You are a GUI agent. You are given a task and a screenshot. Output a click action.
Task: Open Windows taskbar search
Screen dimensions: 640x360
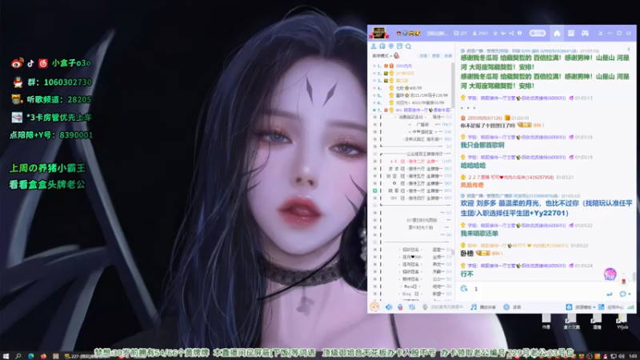tap(18, 356)
